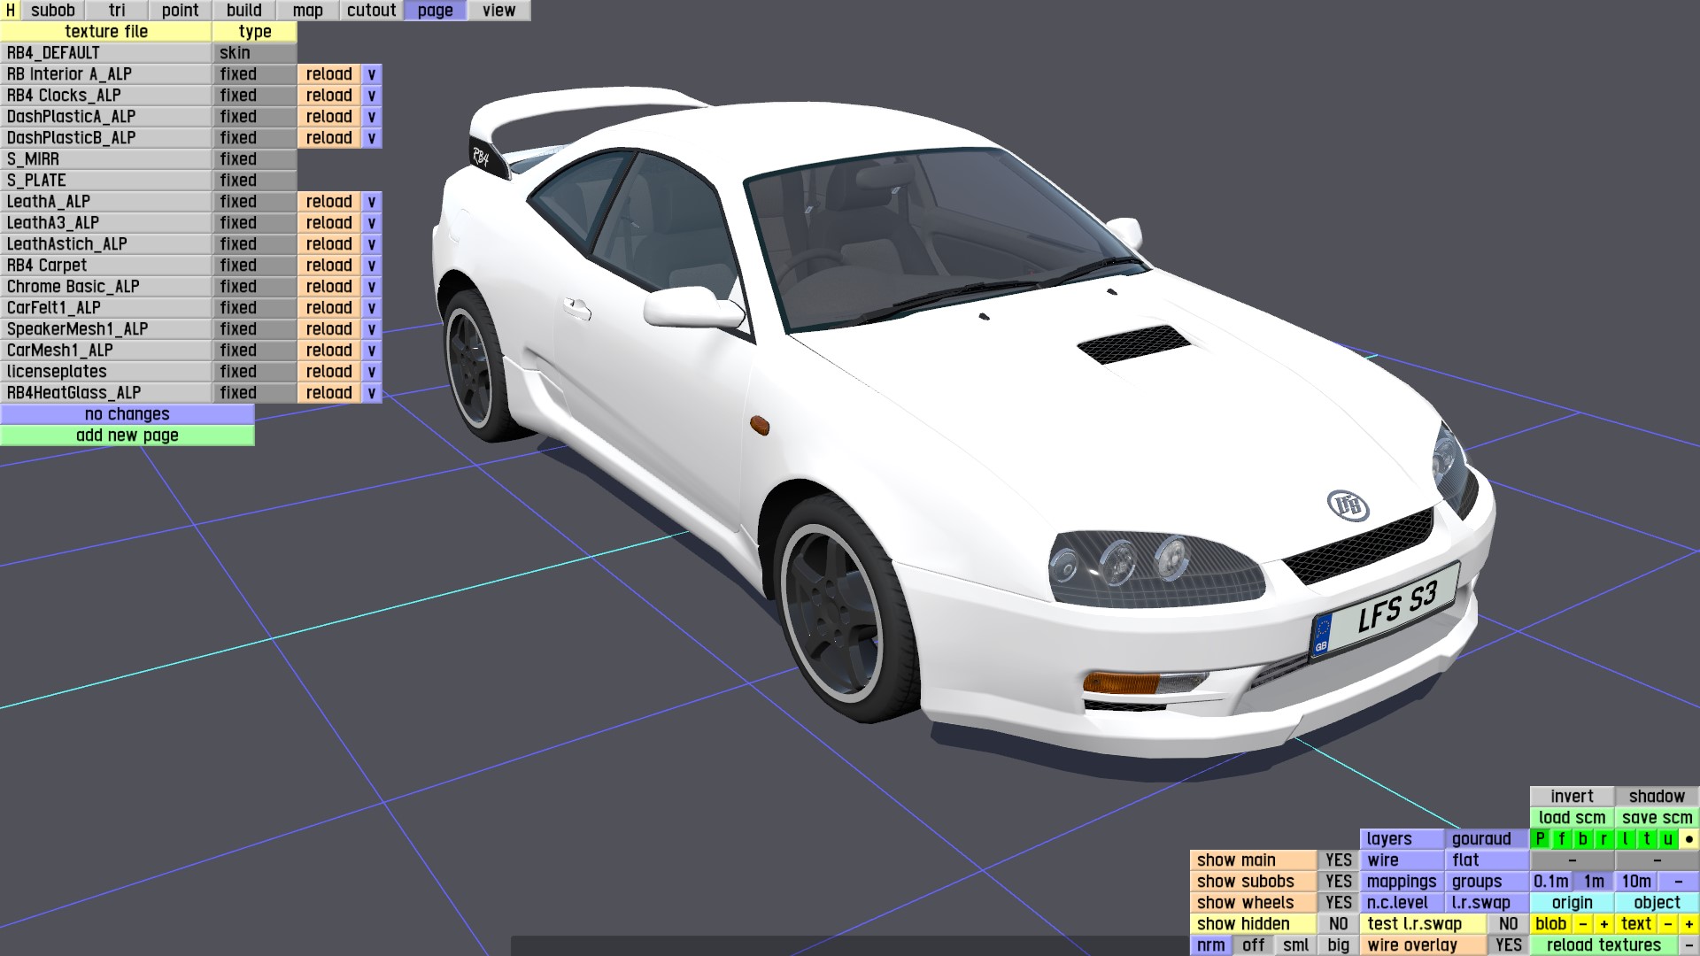Click the P view preset button
The height and width of the screenshot is (956, 1700).
[x=1541, y=839]
